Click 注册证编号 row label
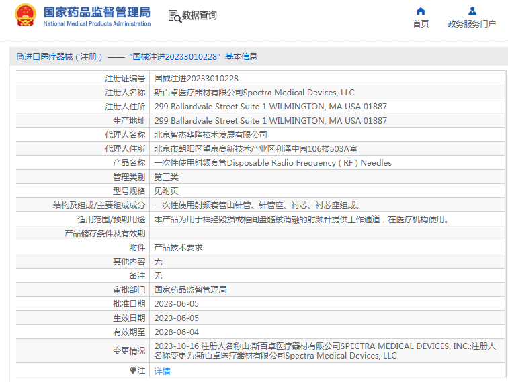508x382 pixels. click(x=125, y=79)
